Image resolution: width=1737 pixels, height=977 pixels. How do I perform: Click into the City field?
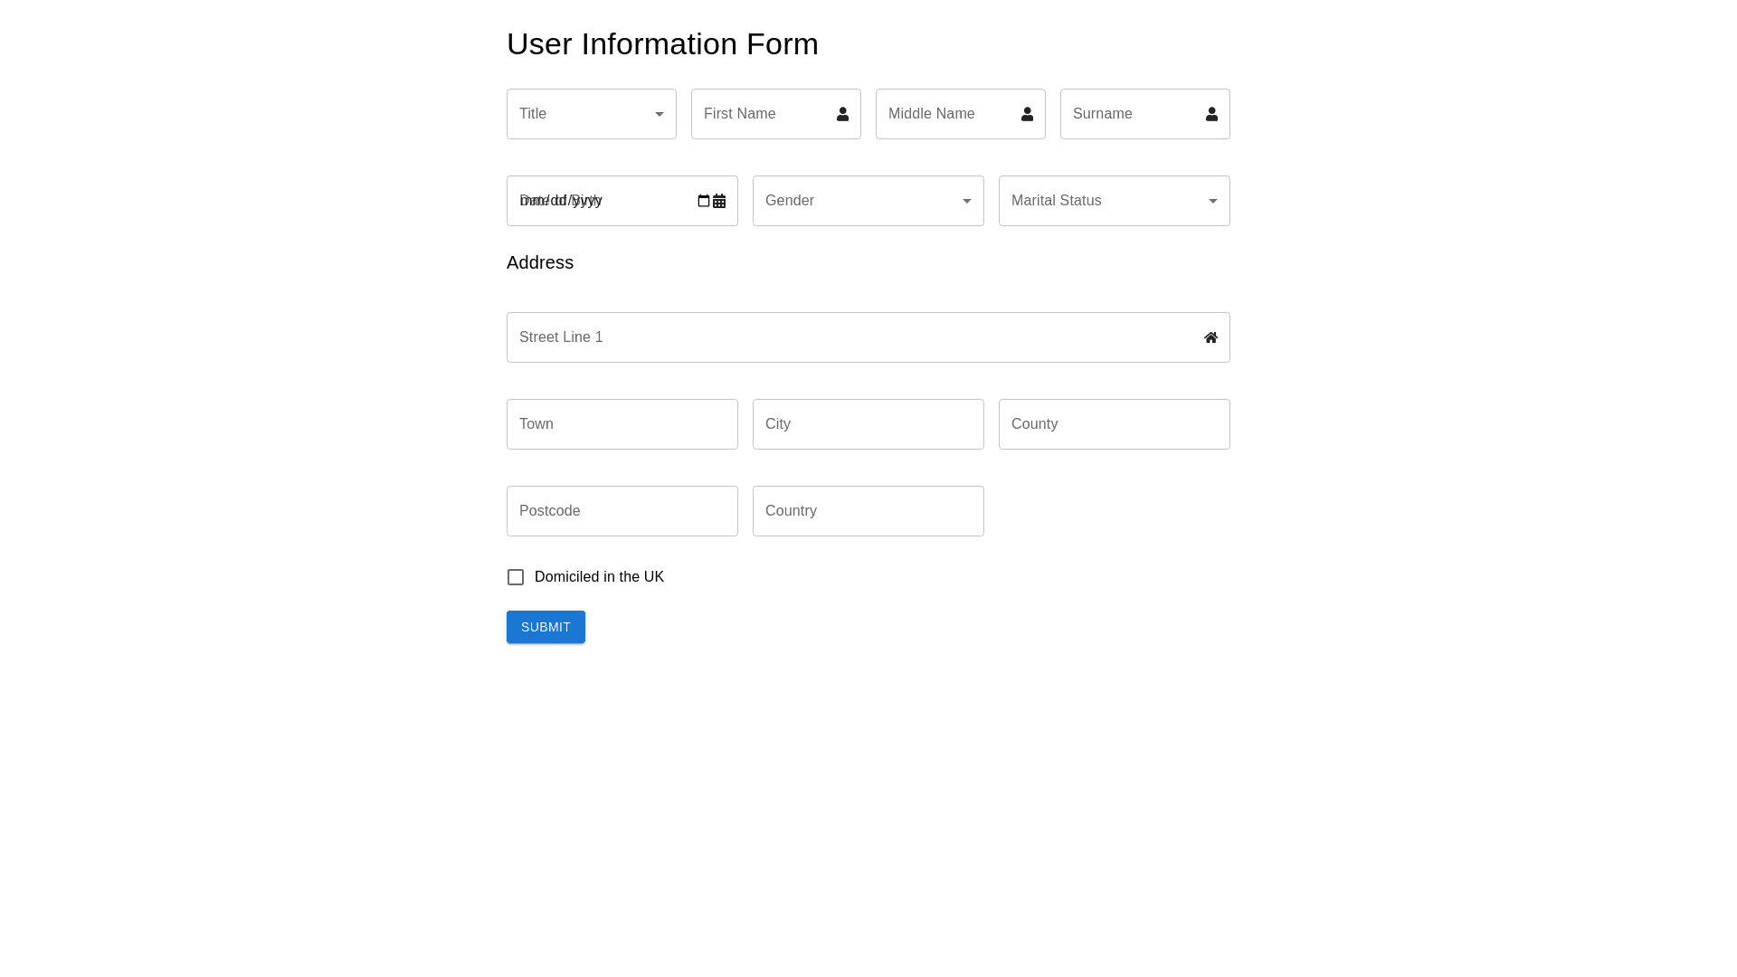(x=868, y=424)
